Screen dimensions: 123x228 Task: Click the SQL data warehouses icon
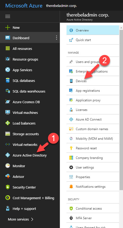8,91
